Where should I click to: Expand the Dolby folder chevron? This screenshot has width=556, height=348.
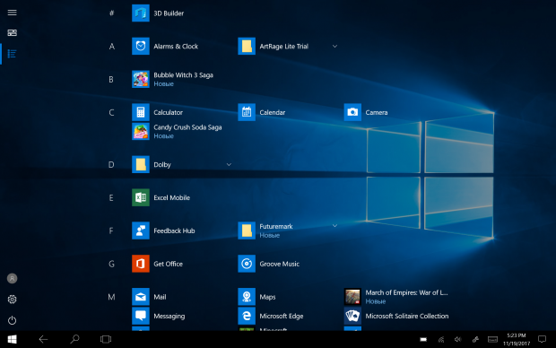point(229,165)
